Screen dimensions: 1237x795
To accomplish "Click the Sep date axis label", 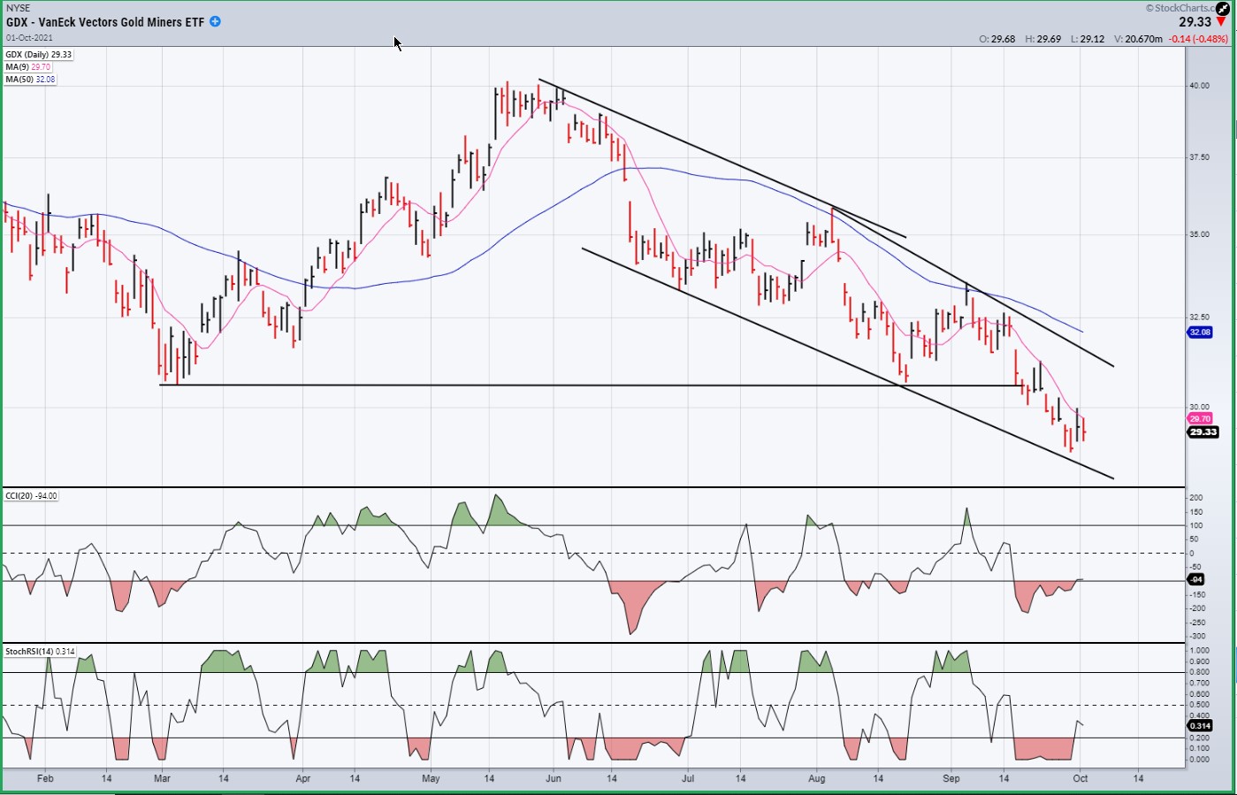I will [951, 779].
